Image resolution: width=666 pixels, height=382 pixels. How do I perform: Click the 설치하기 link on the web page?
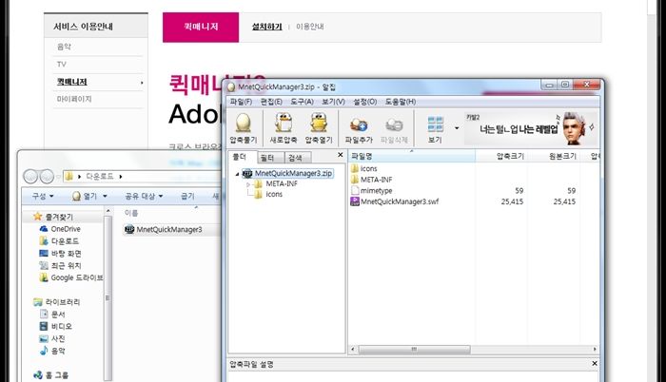click(266, 27)
